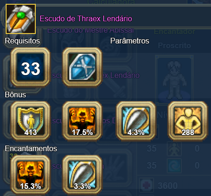Click the Encantamentos section heading

(31, 148)
